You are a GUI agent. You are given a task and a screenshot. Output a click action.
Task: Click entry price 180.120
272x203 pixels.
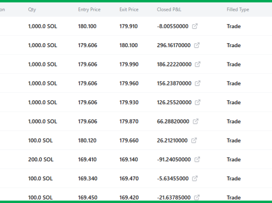pos(87,141)
